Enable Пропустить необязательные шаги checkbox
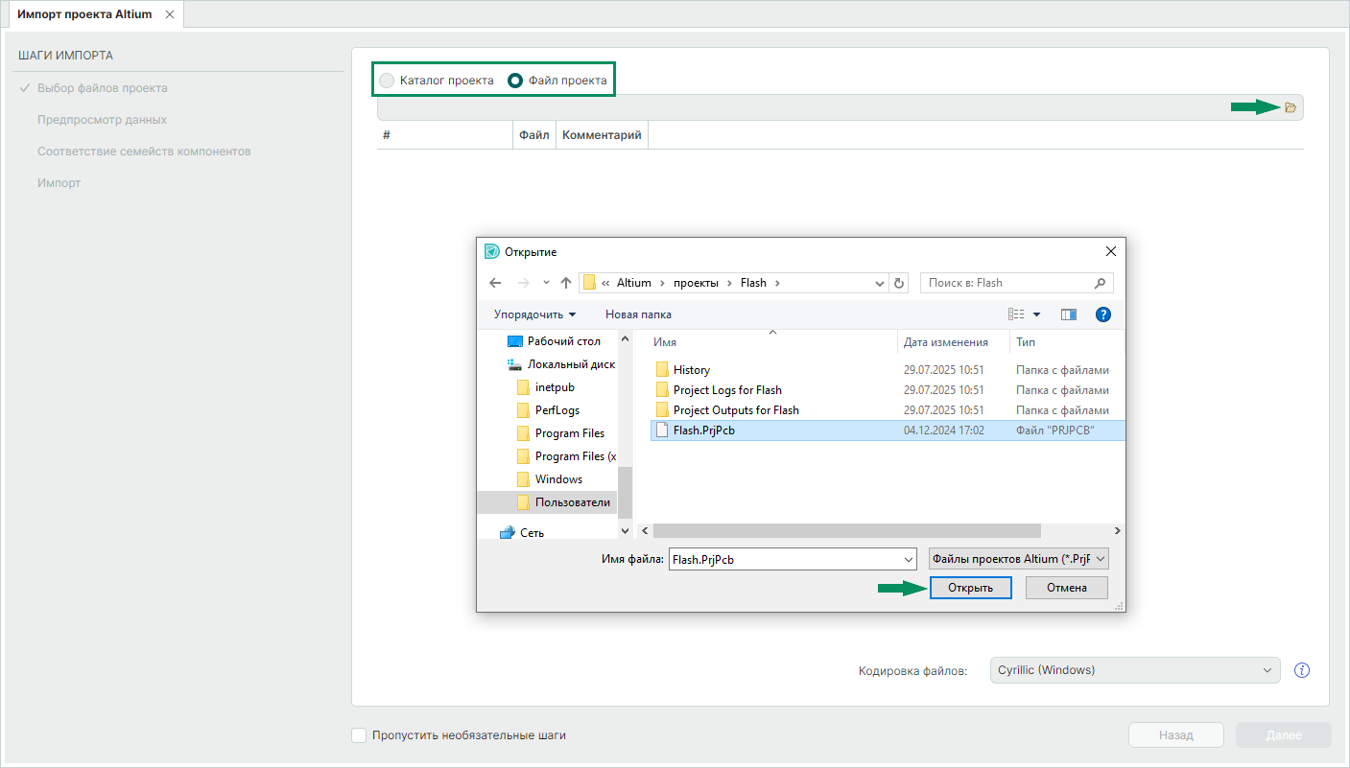 (x=359, y=735)
